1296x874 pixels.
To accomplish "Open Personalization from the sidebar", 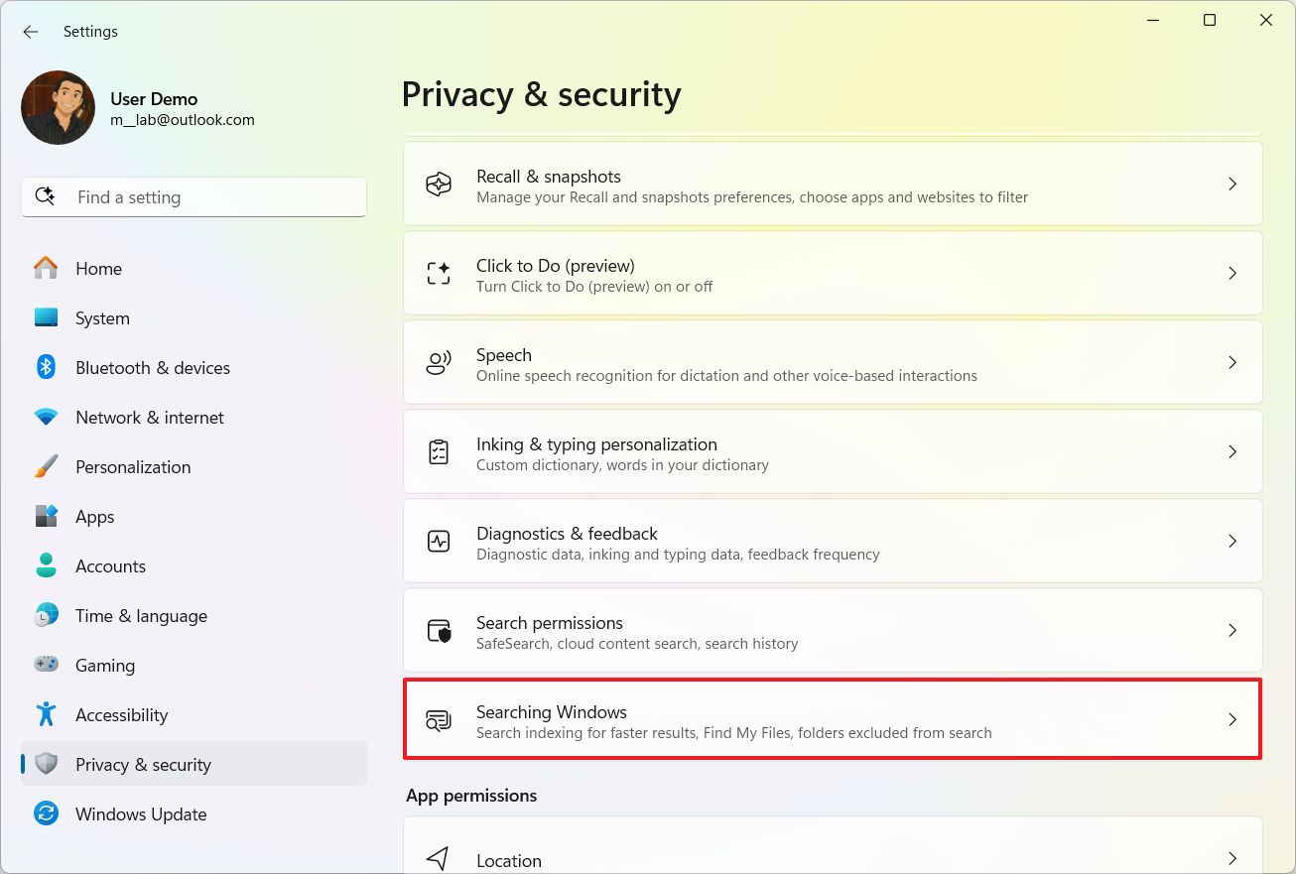I will pos(133,467).
